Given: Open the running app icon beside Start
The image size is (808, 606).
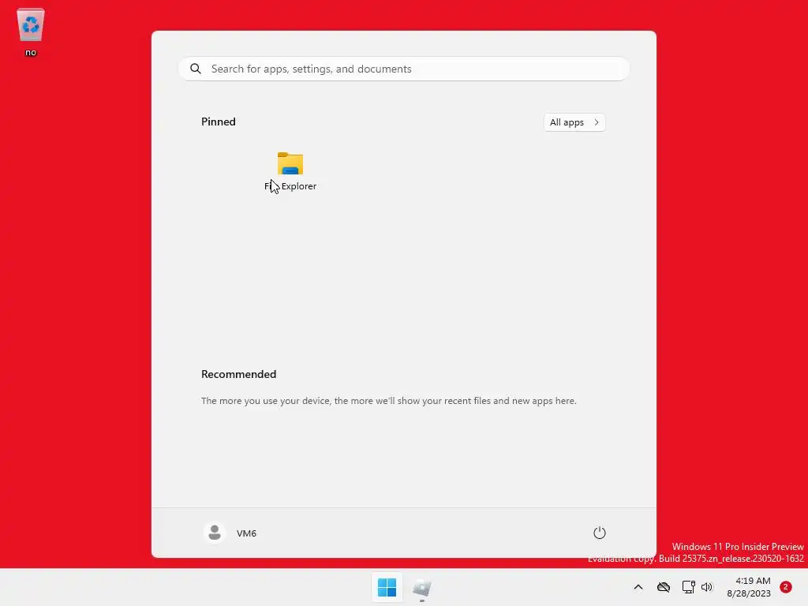Looking at the screenshot, I should click(422, 587).
